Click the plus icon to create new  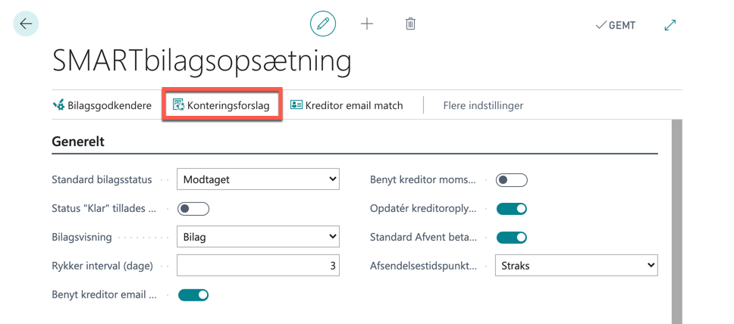(367, 23)
